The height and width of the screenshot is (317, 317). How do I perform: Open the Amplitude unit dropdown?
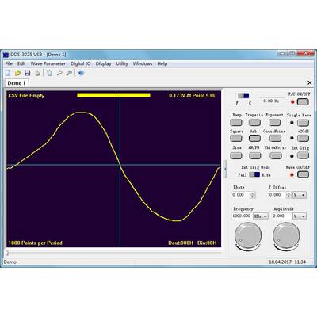pyautogui.click(x=300, y=216)
